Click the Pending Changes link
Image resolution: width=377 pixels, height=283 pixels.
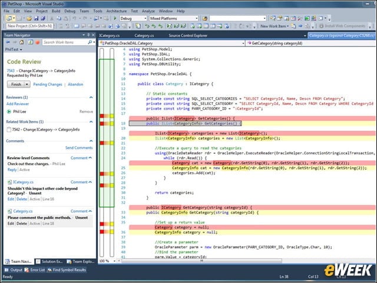[x=48, y=84]
